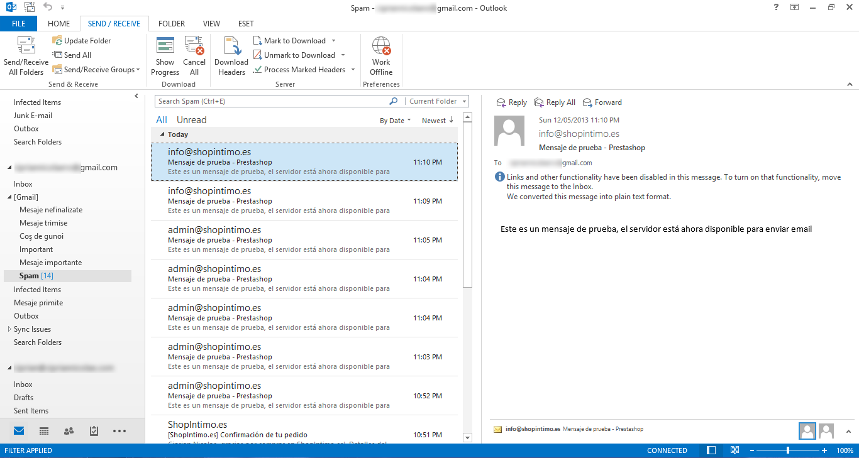This screenshot has height=458, width=859.
Task: Filter the list by Unread messages
Action: coord(191,120)
